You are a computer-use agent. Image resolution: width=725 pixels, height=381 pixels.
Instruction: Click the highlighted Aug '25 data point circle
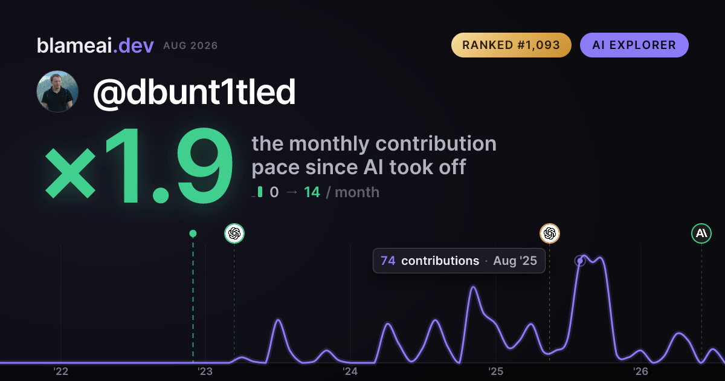tap(580, 261)
